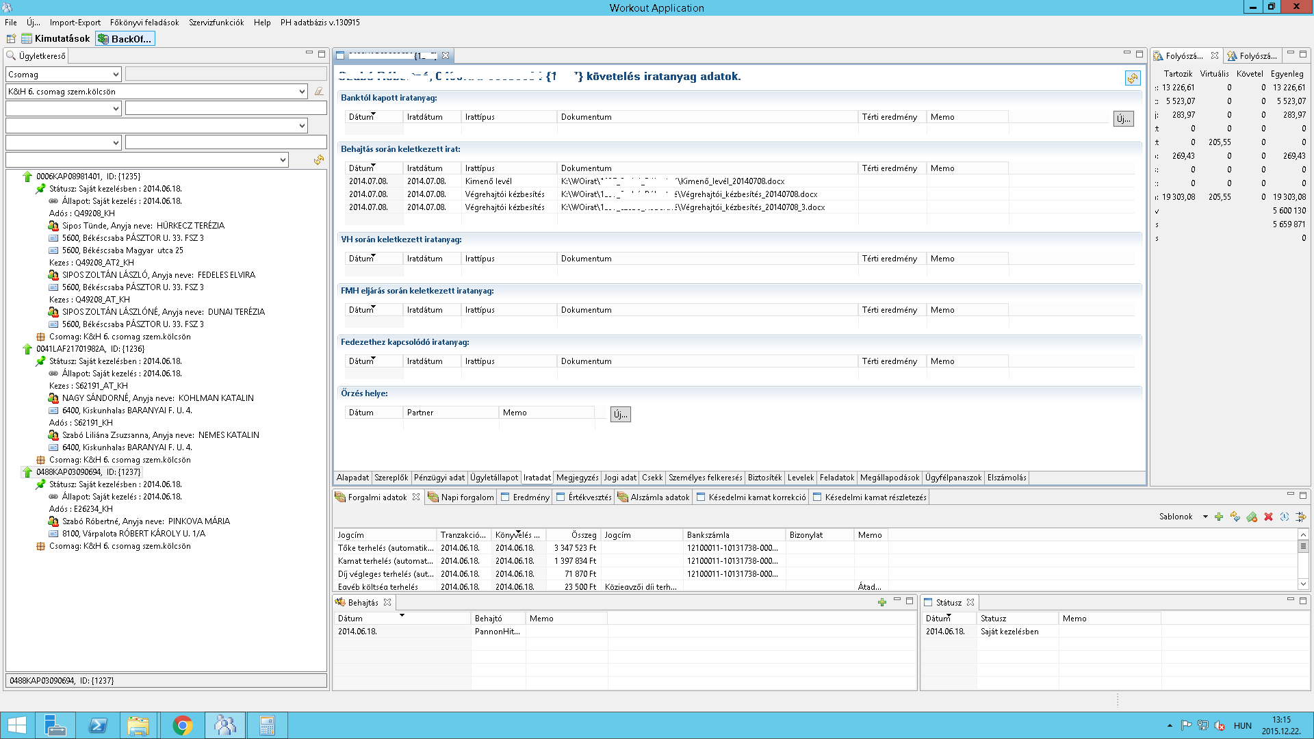Screen dimensions: 1314x739
Task: Select tree item 0041LAF21701982A ID 1236
Action: [x=90, y=349]
